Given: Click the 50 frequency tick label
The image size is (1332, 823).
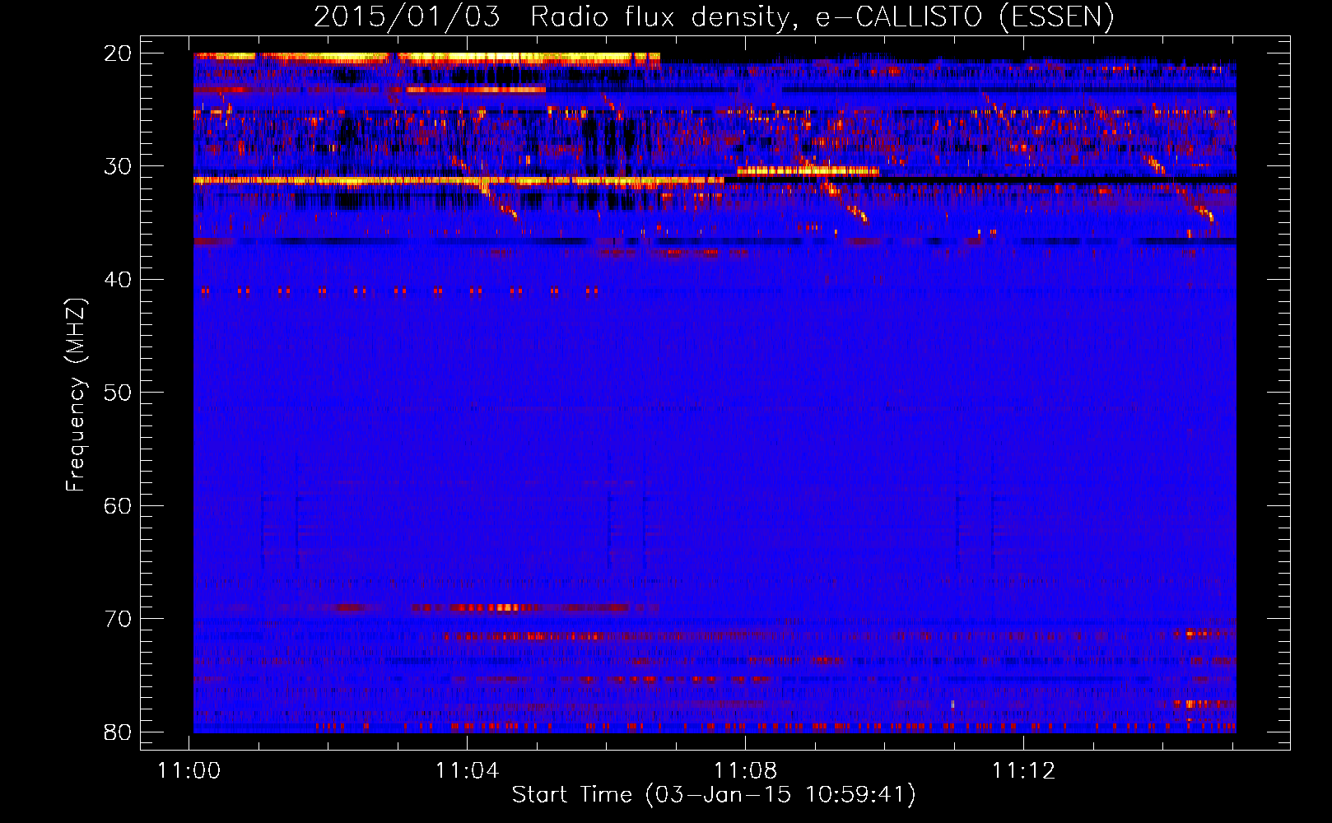Looking at the screenshot, I should [x=118, y=393].
